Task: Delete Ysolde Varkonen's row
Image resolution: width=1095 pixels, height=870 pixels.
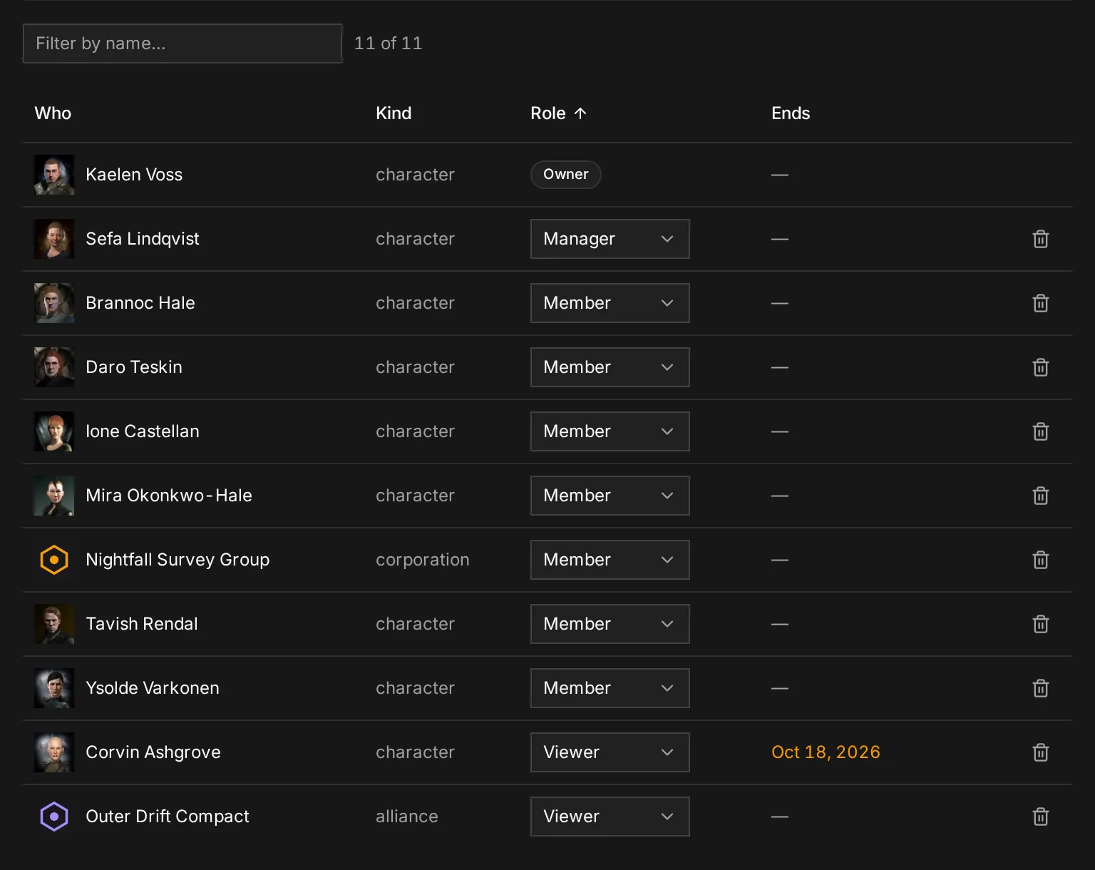Action: tap(1041, 688)
